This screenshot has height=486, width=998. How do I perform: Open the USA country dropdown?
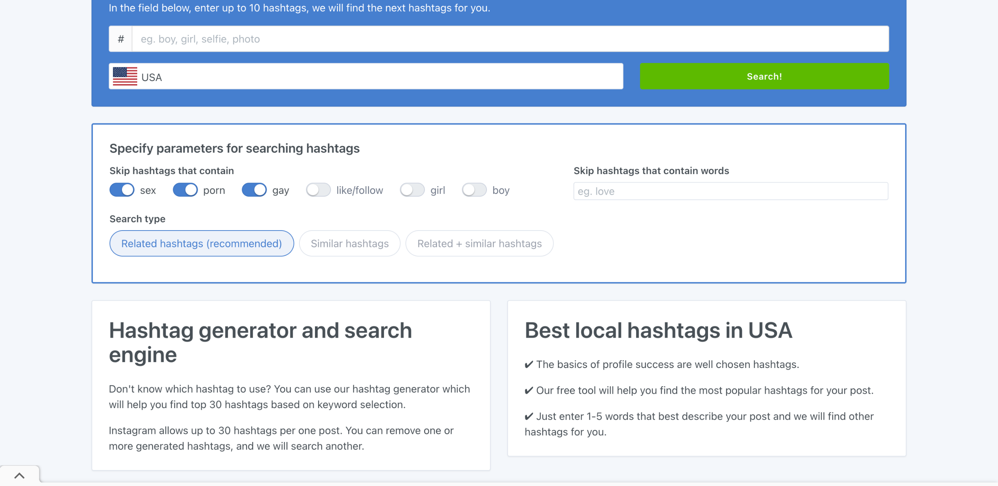click(x=366, y=76)
